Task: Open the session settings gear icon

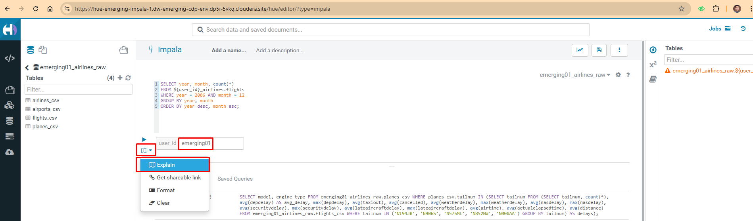Action: 618,75
